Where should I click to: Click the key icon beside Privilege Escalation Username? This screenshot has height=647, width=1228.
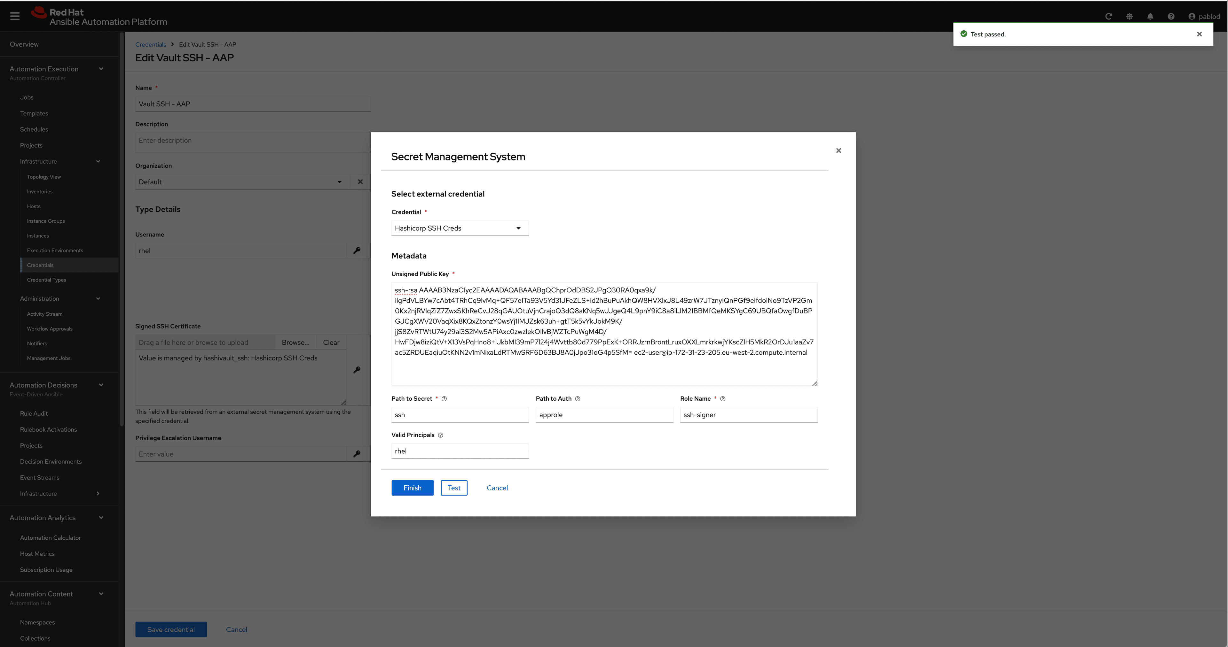click(358, 454)
